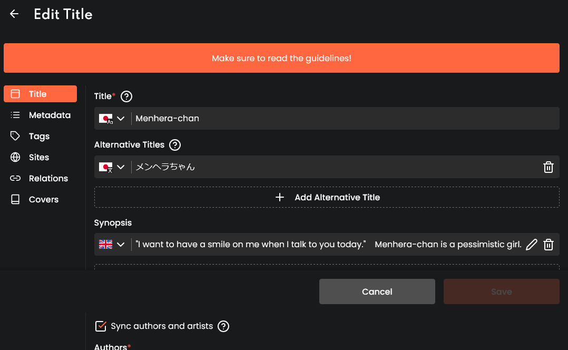The image size is (568, 350).
Task: Click the back arrow beside Edit Title
Action: point(14,14)
